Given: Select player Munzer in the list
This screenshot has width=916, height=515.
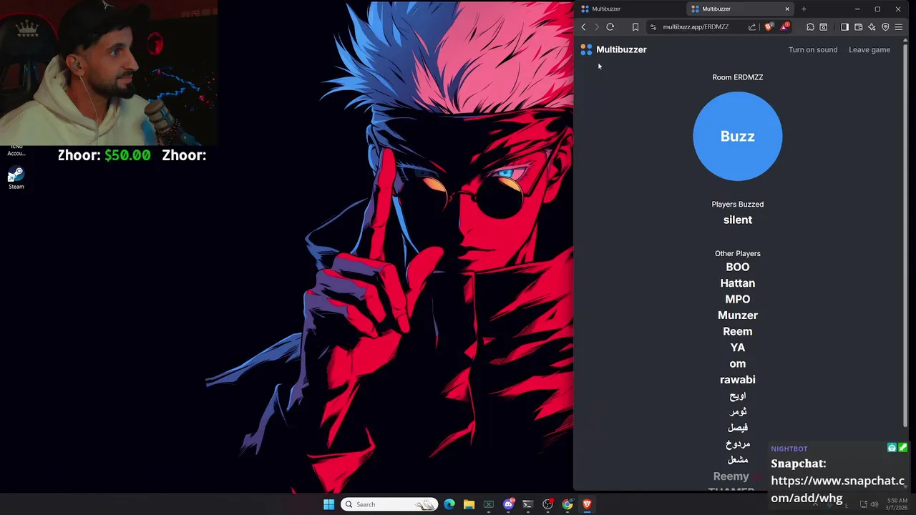Looking at the screenshot, I should (737, 315).
